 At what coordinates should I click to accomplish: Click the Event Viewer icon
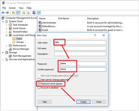10,28
